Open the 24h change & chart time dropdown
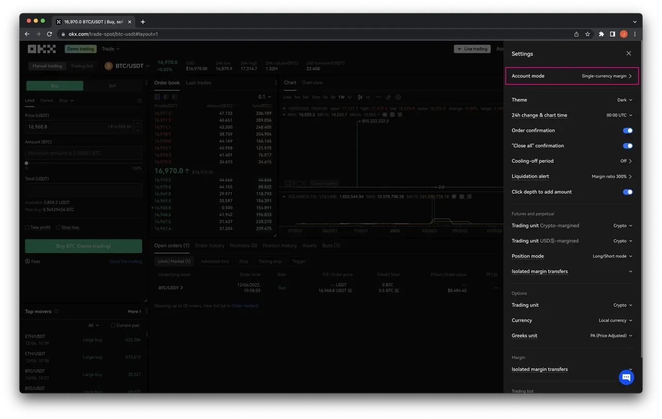 click(x=619, y=115)
